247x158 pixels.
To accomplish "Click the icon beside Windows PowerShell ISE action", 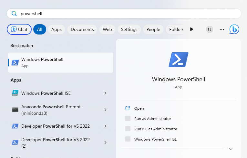I will (128, 139).
